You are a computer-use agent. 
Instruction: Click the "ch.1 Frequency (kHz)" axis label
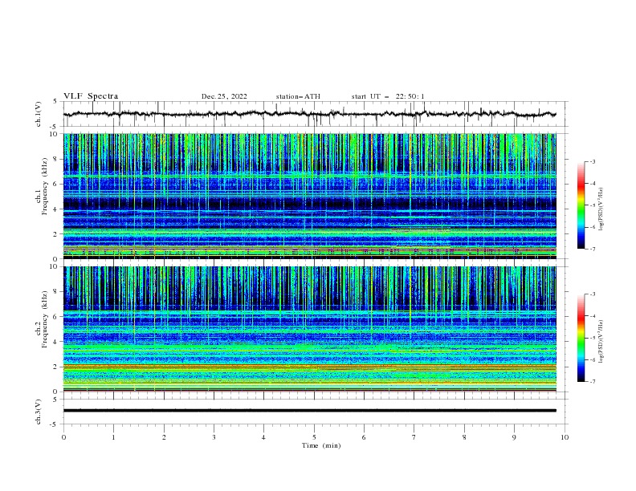pos(41,187)
